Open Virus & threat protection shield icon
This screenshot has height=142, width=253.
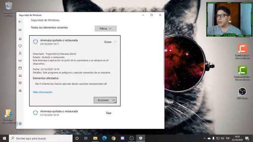coord(20,46)
